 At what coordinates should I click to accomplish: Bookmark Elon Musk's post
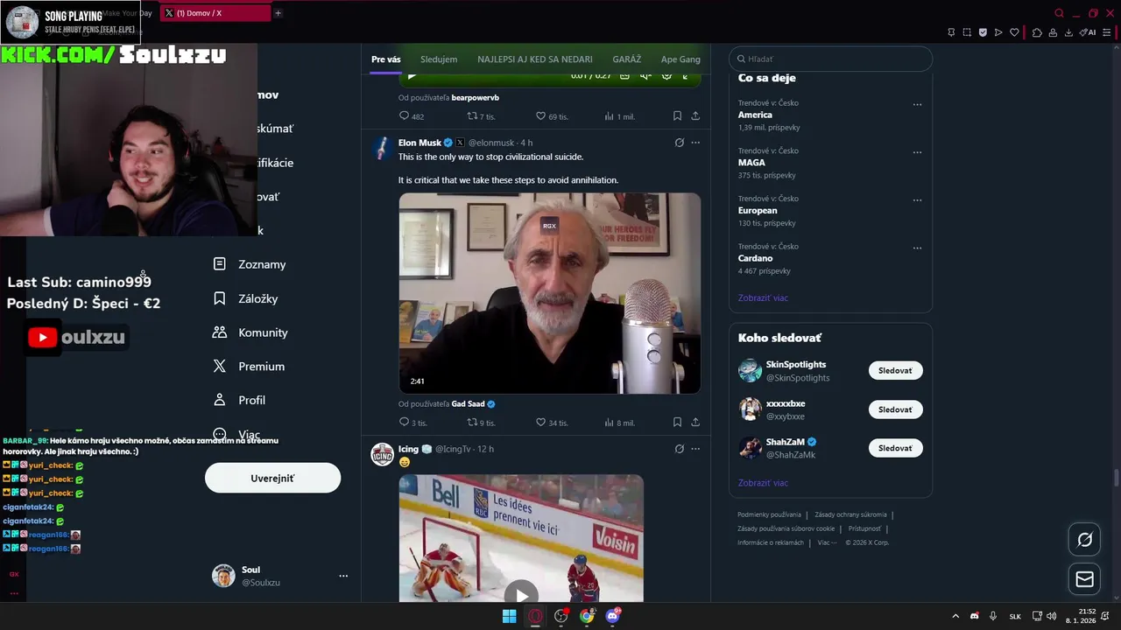point(677,422)
